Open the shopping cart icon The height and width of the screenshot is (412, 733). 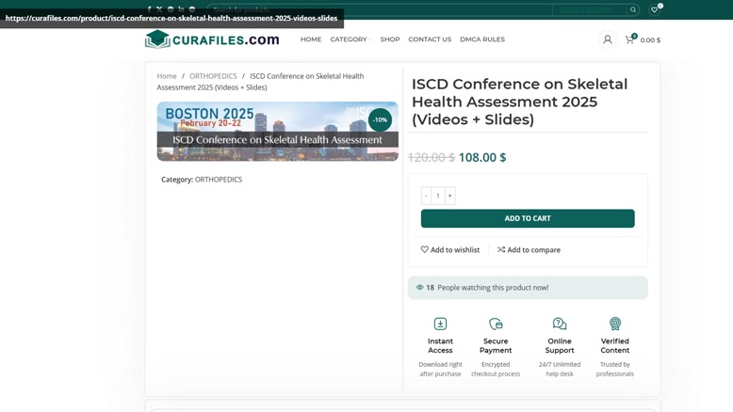click(630, 40)
